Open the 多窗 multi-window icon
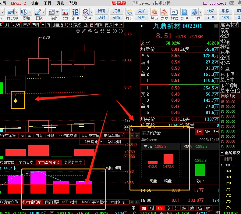 [52, 12]
